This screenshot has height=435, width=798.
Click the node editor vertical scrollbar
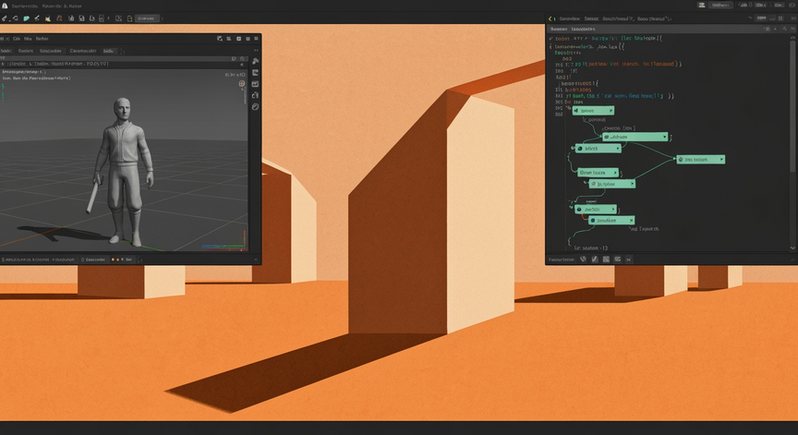(792, 107)
